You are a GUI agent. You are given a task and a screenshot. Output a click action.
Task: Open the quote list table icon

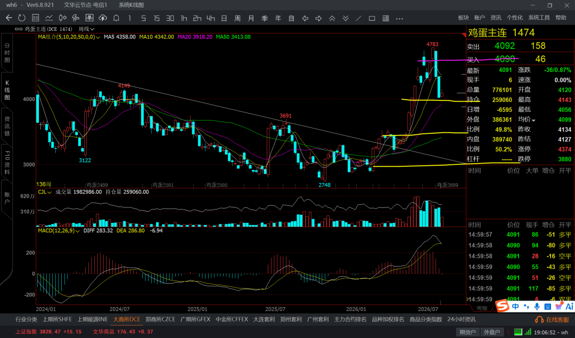[35, 18]
